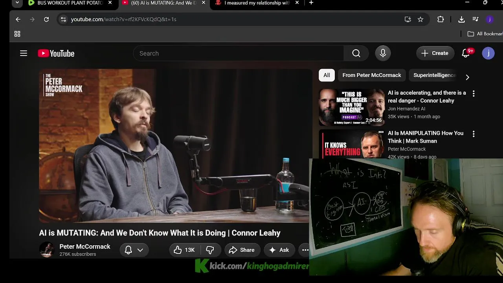The image size is (503, 283).
Task: Click the main video player
Action: pyautogui.click(x=175, y=146)
